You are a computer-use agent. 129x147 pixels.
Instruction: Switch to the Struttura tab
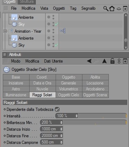pos(27,2)
